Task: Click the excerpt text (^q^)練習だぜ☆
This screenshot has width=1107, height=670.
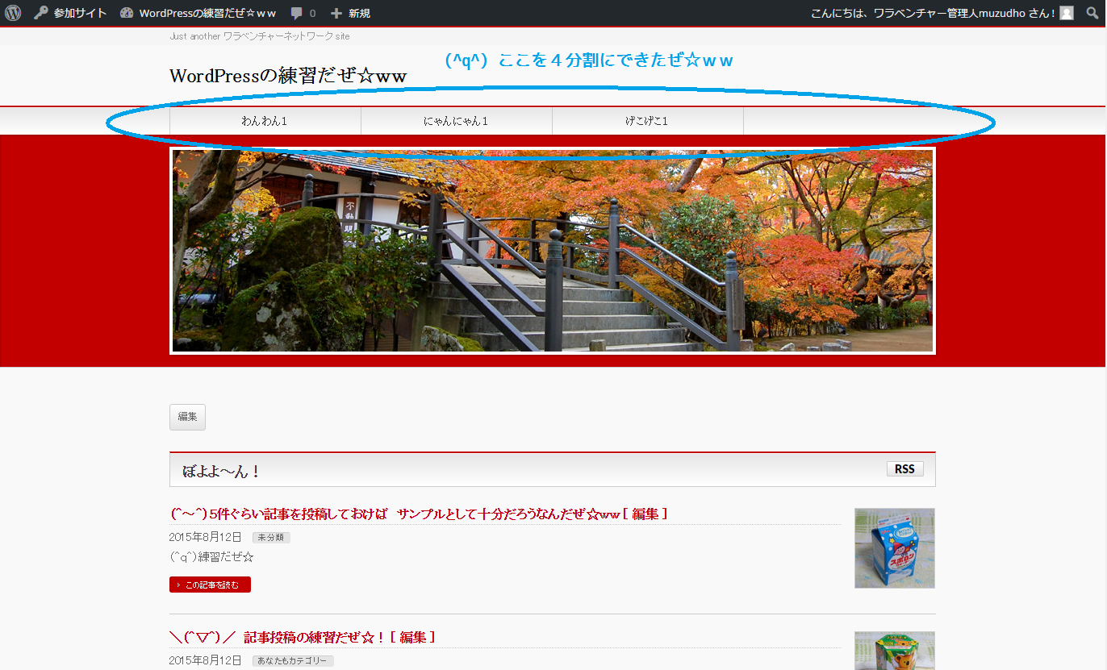Action: [212, 557]
